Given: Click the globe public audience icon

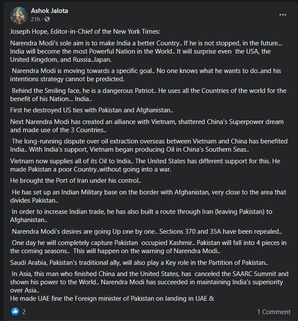Looking at the screenshot, I should pos(47,19).
